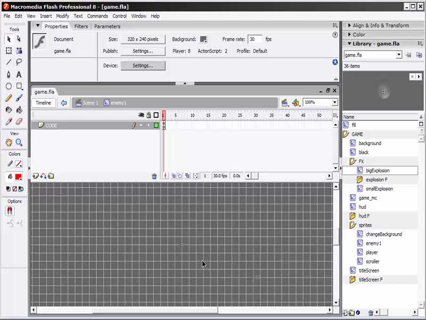Viewport: 426px width, 320px height.
Task: Toggle visibility of all layers eye icon
Action: click(141, 115)
